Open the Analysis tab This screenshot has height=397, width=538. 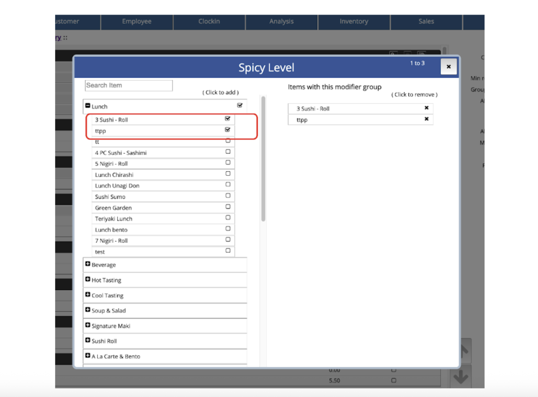point(281,22)
